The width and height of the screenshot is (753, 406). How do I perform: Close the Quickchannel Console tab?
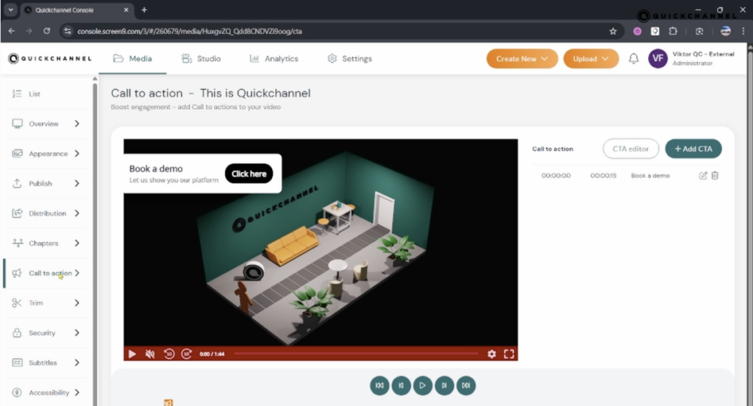point(126,10)
